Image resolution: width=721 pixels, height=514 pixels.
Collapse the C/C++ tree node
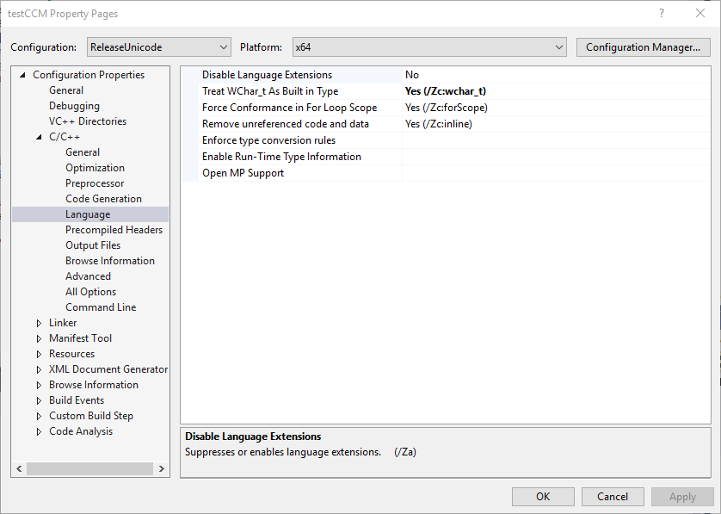point(40,137)
